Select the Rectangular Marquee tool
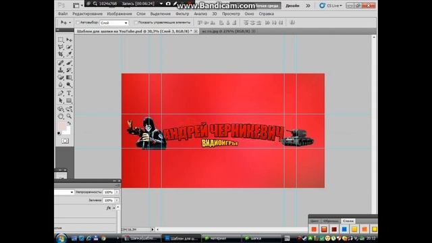 coord(61,40)
